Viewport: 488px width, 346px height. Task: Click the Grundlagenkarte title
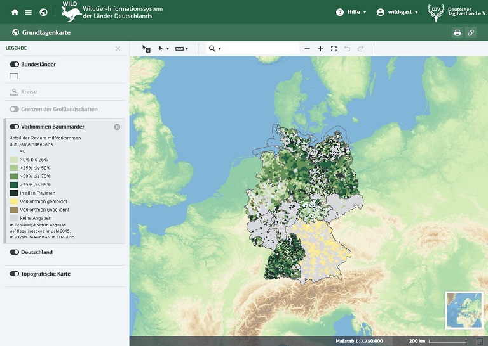click(x=46, y=32)
